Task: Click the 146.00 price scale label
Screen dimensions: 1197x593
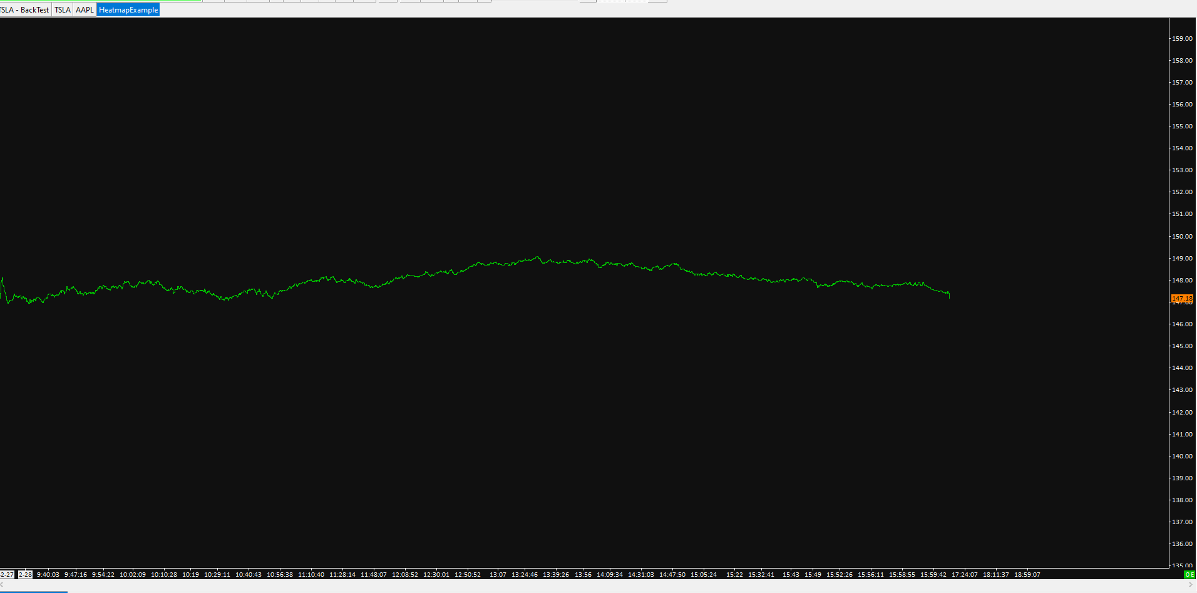Action: point(1182,324)
